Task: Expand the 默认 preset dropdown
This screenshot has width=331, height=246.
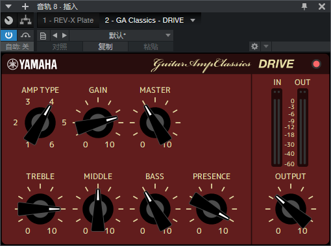Action: (x=121, y=36)
